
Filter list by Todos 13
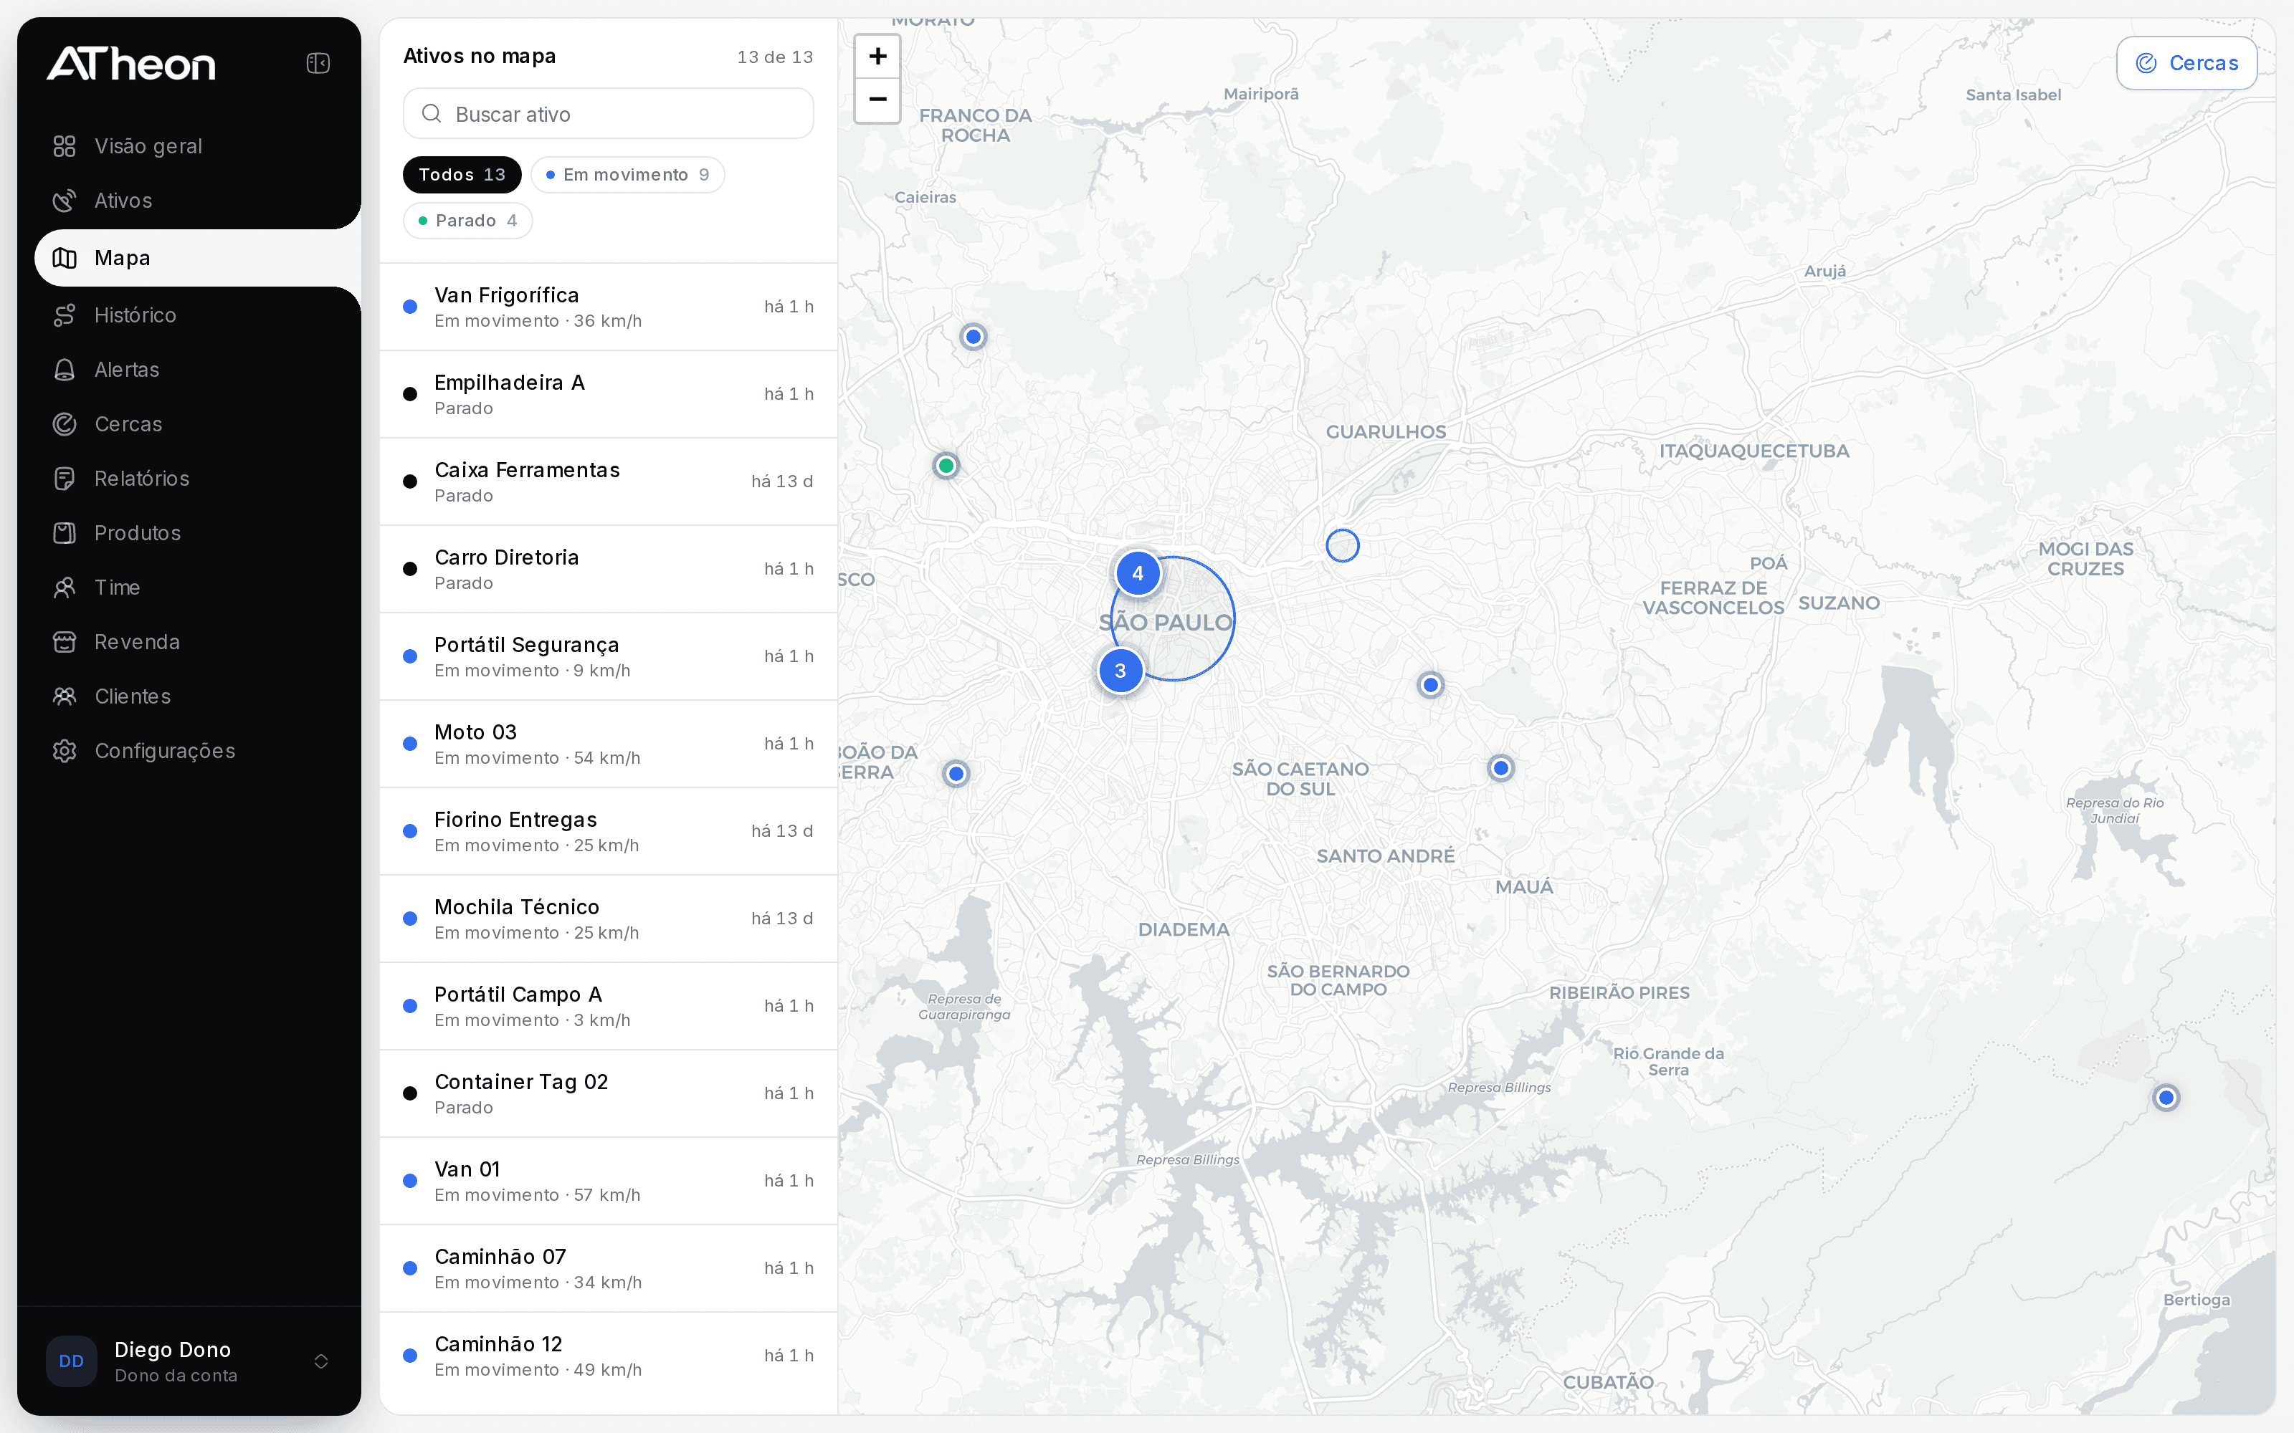(x=462, y=174)
